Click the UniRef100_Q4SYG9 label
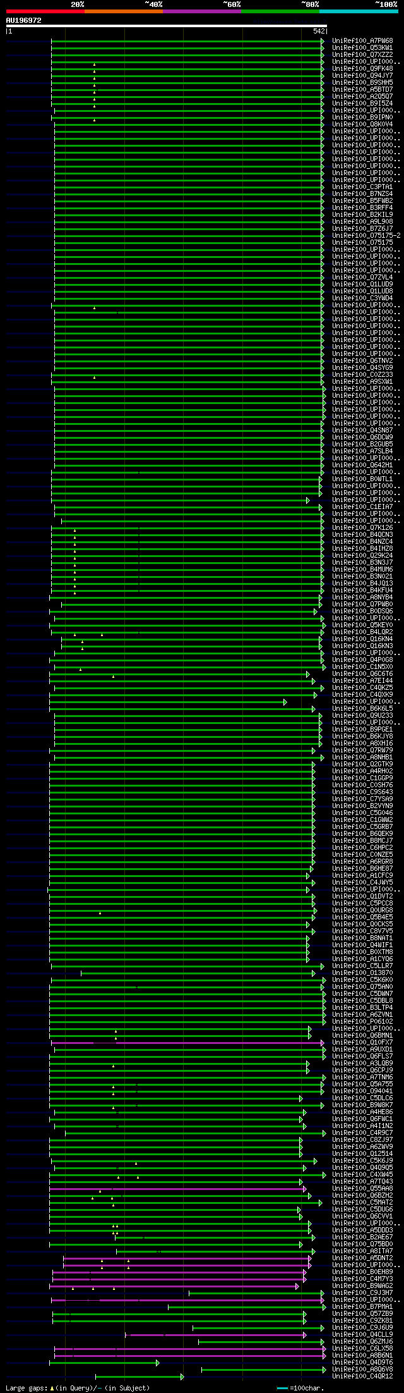Image resolution: width=404 pixels, height=1393 pixels. coord(362,367)
